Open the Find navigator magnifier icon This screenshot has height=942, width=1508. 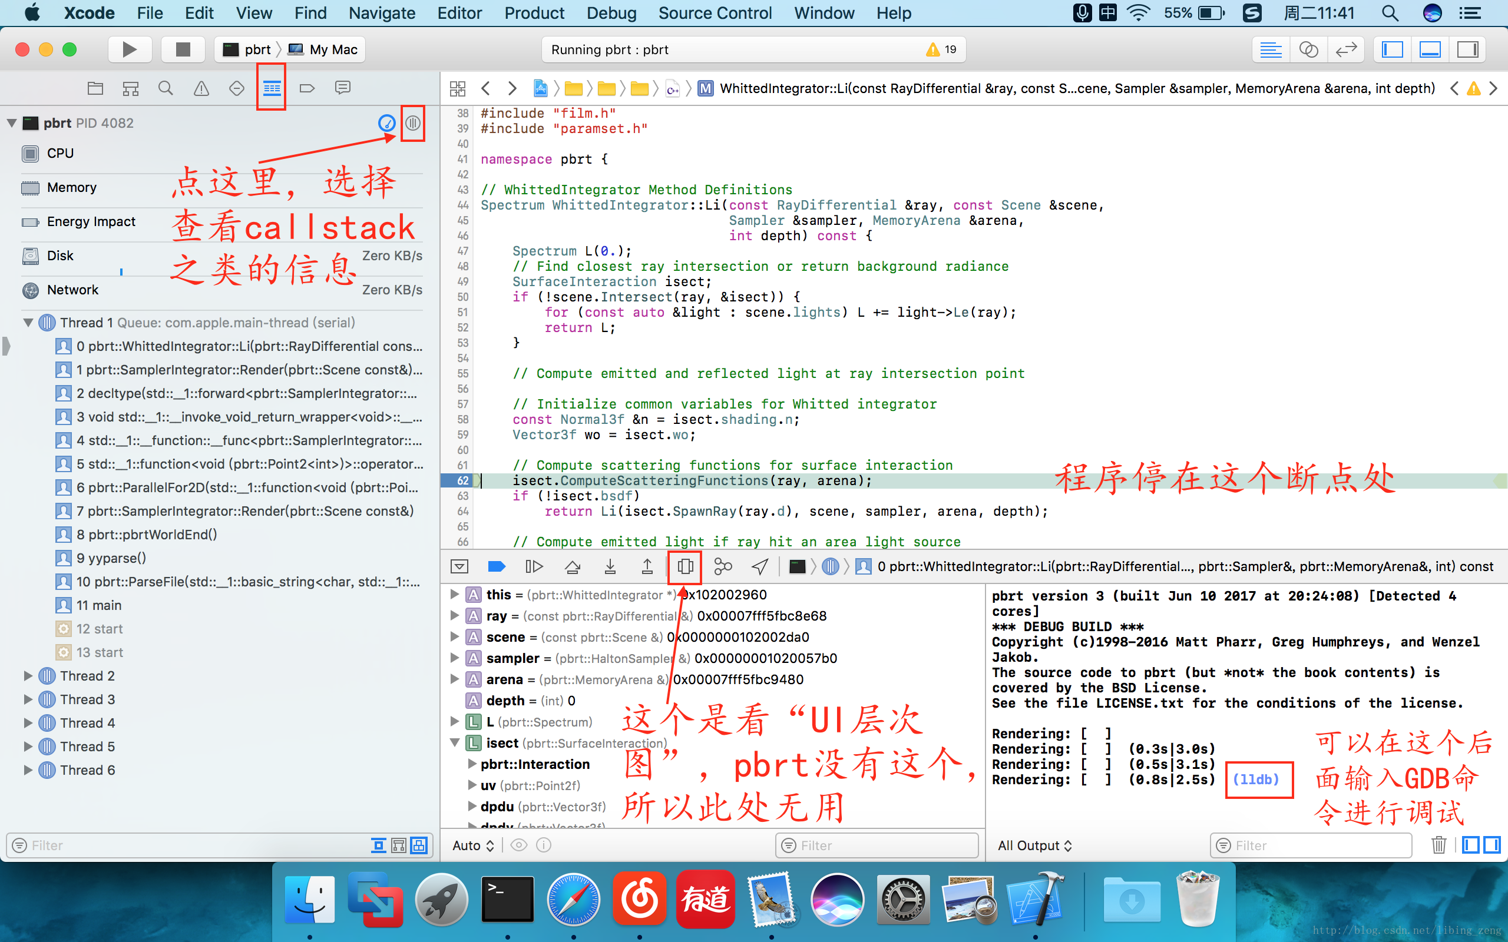[165, 88]
